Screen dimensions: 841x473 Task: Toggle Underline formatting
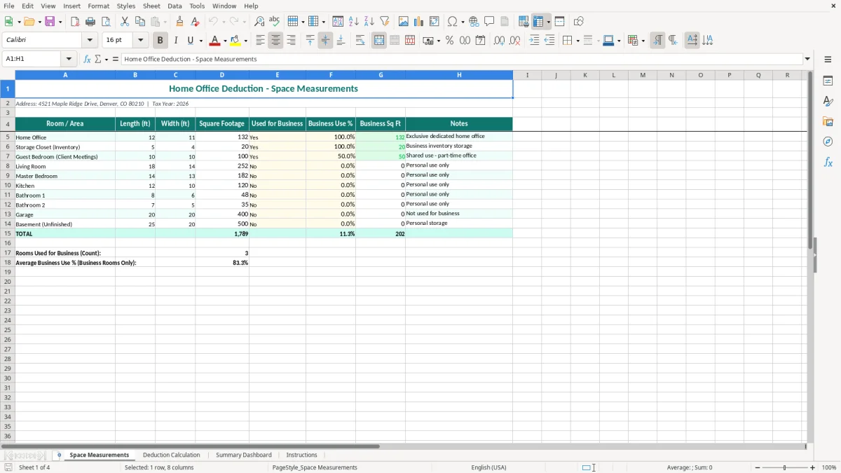190,41
